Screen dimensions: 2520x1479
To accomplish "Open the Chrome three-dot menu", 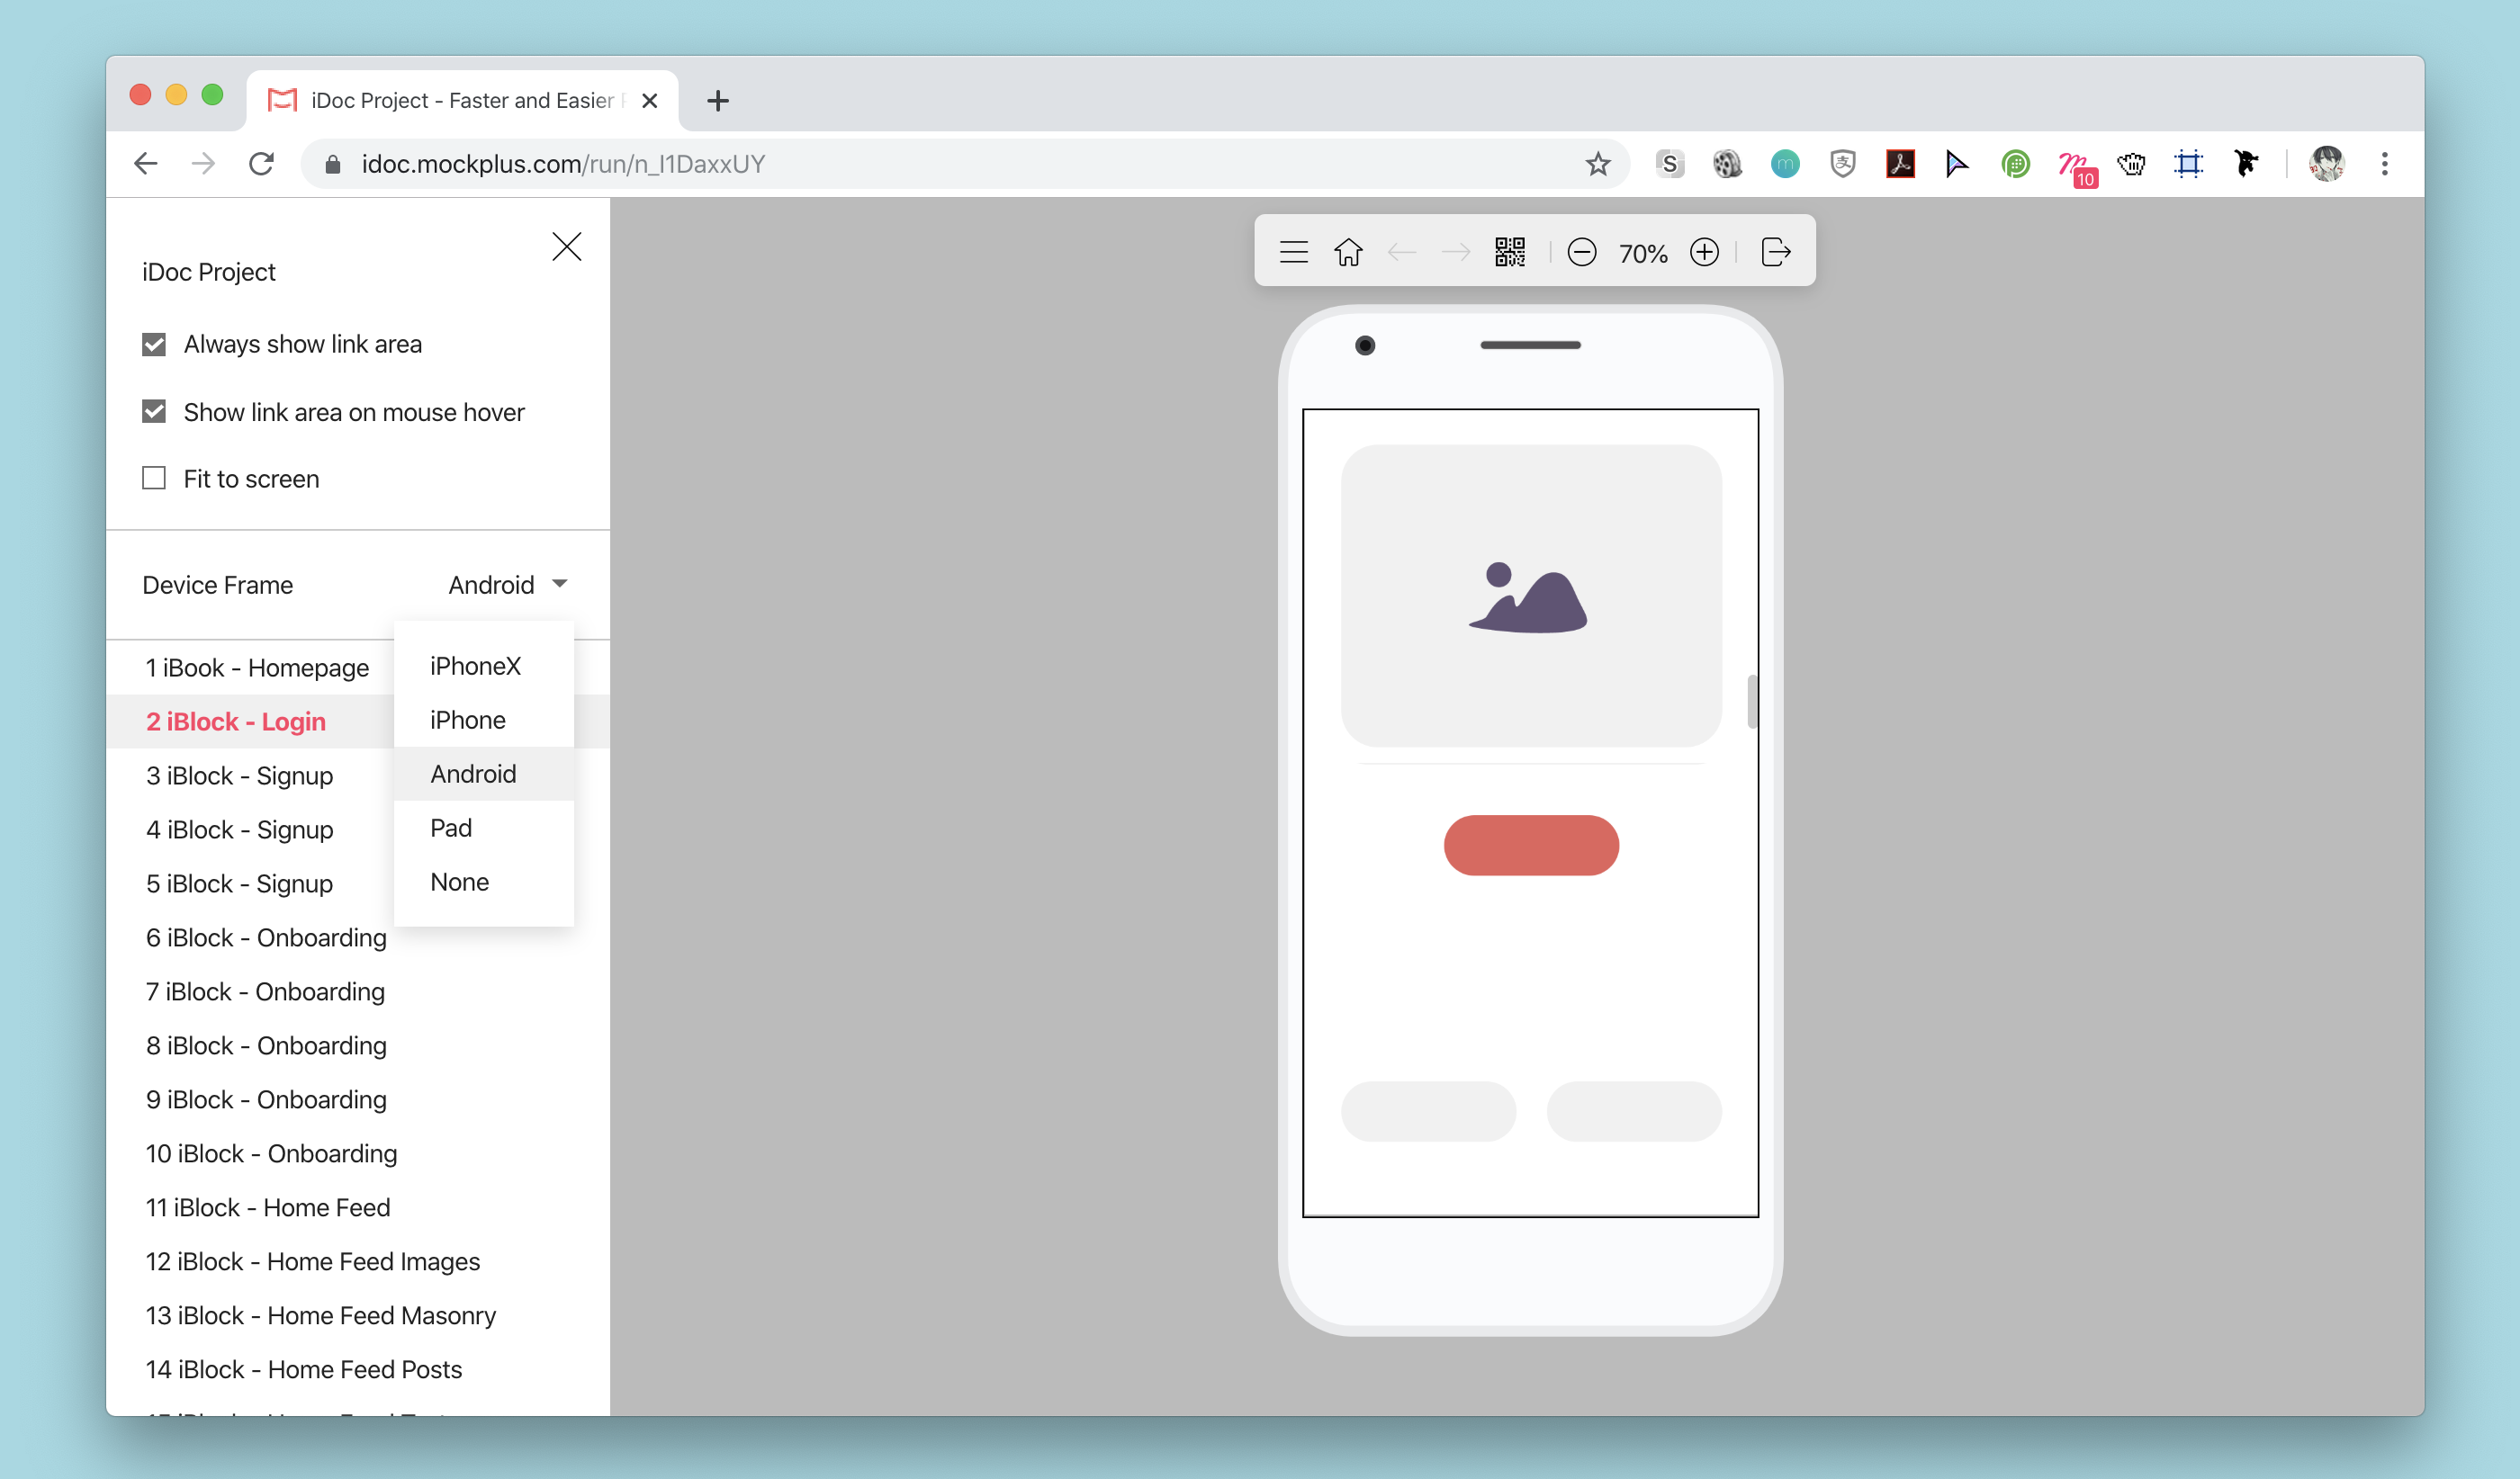I will pos(2385,164).
